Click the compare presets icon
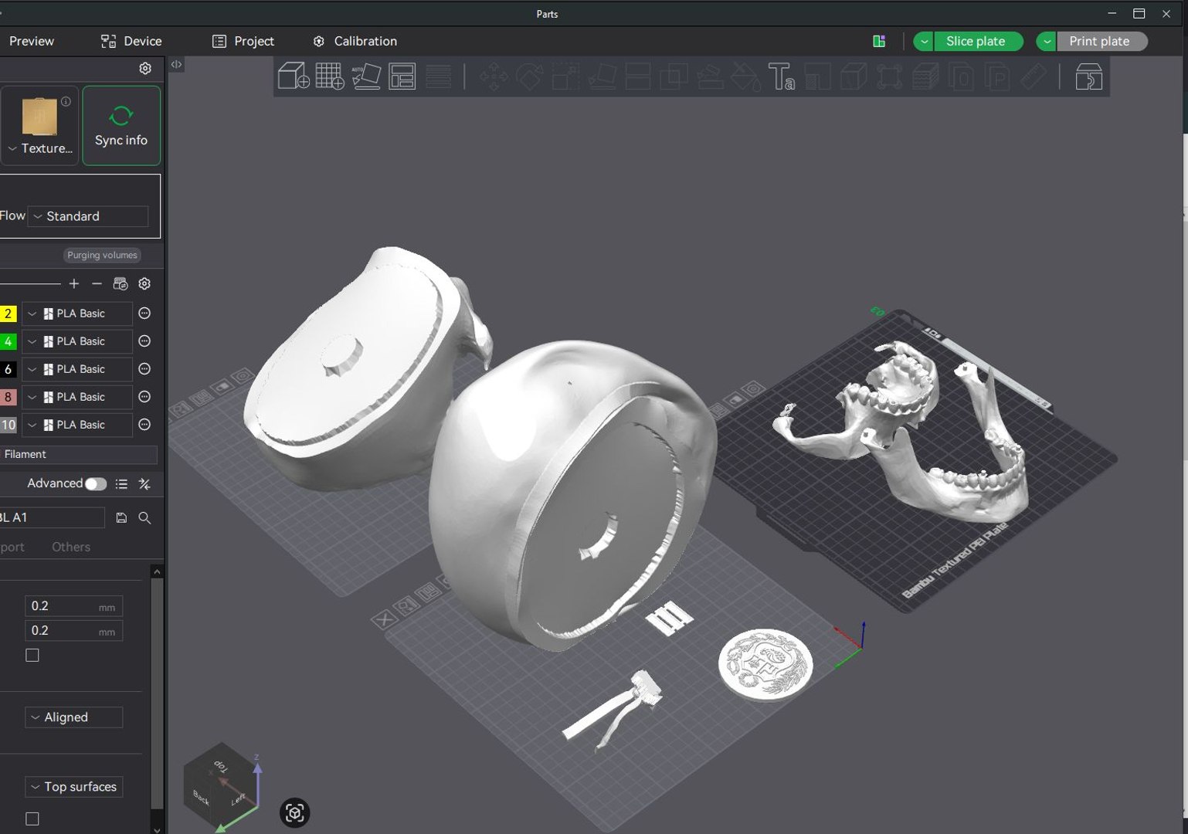The width and height of the screenshot is (1188, 834). point(144,484)
